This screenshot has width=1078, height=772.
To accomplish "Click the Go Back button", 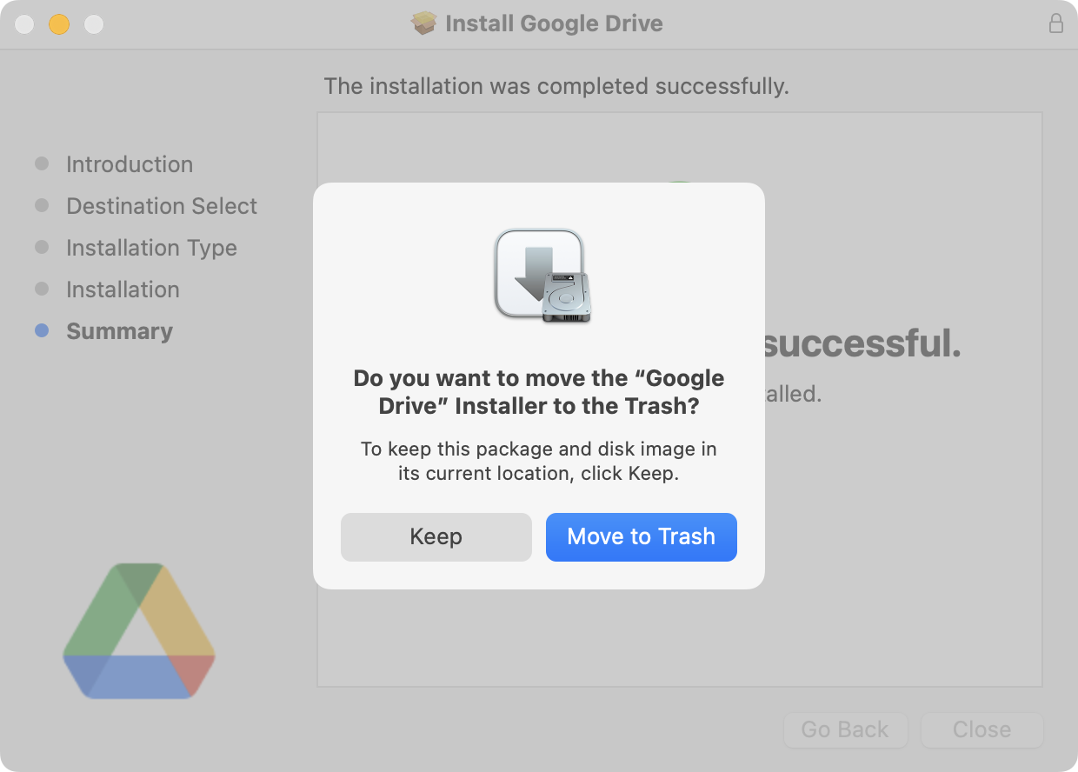I will click(844, 729).
